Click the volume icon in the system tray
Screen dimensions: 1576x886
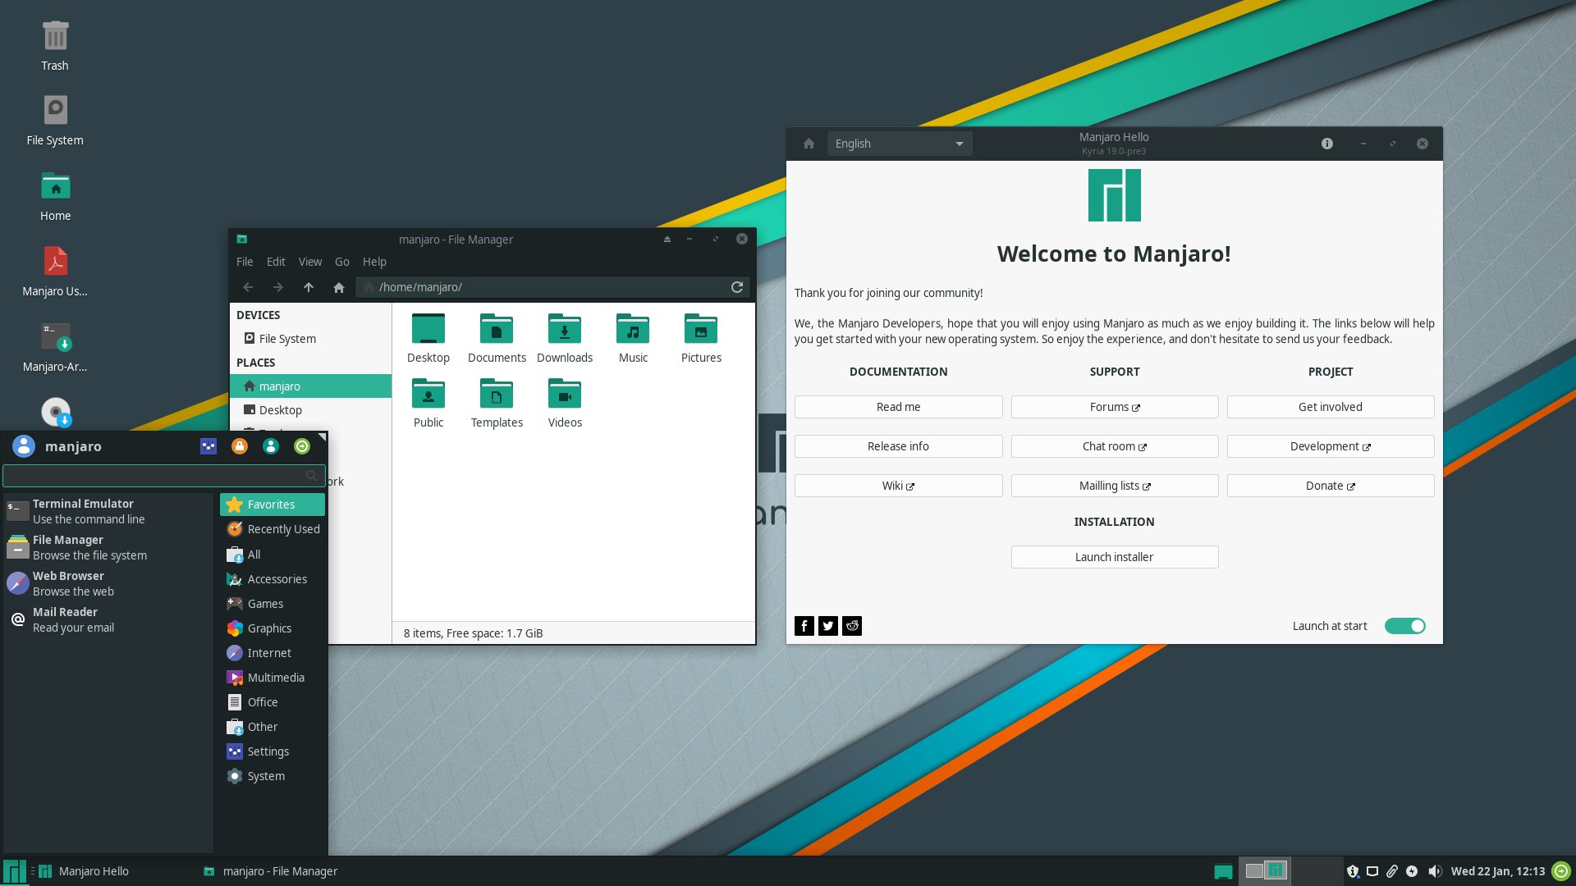(1436, 871)
